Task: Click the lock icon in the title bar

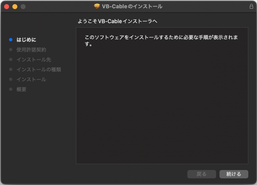Action: coord(251,6)
